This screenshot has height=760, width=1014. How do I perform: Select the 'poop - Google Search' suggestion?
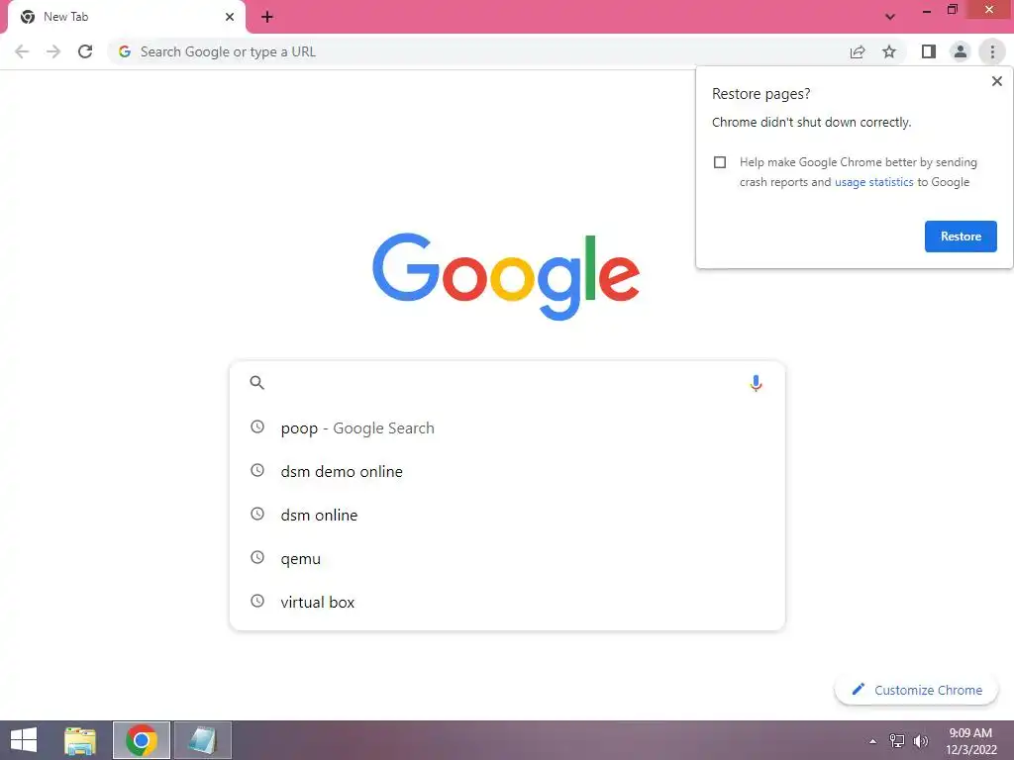(507, 427)
